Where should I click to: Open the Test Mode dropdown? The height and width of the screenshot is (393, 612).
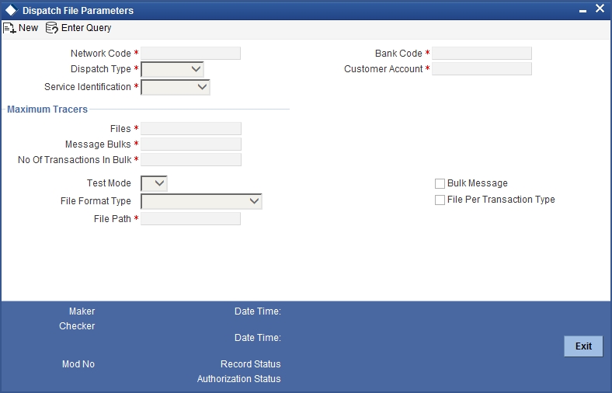tap(155, 183)
